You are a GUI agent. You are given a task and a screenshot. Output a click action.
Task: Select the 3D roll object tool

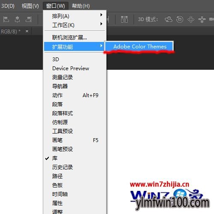pyautogui.click(x=180, y=19)
